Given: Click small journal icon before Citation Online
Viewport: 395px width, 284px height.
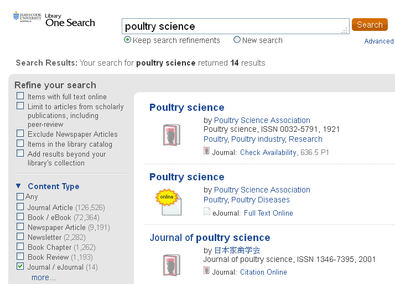Looking at the screenshot, I should [206, 270].
